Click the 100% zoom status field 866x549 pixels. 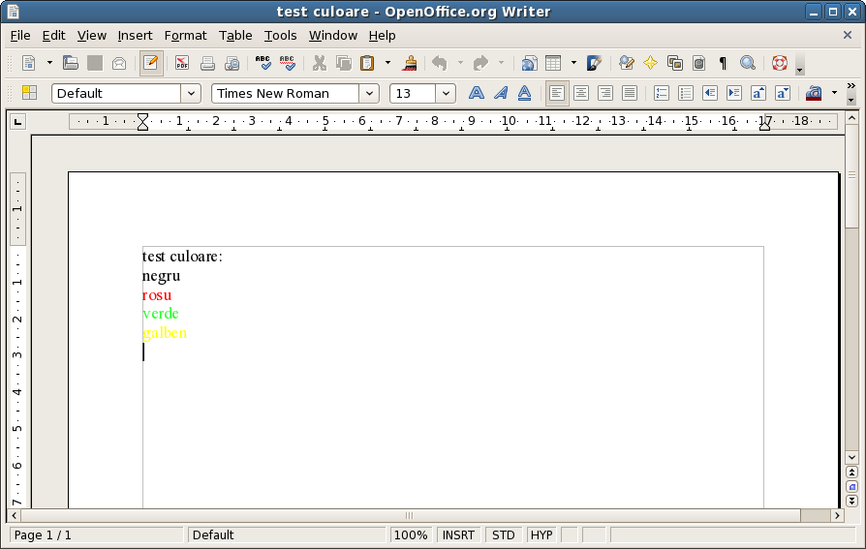(x=411, y=534)
